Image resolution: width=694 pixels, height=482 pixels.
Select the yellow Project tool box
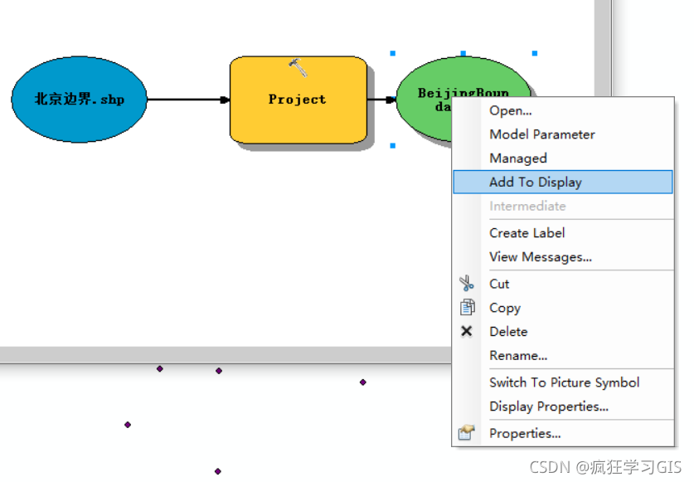(x=298, y=100)
